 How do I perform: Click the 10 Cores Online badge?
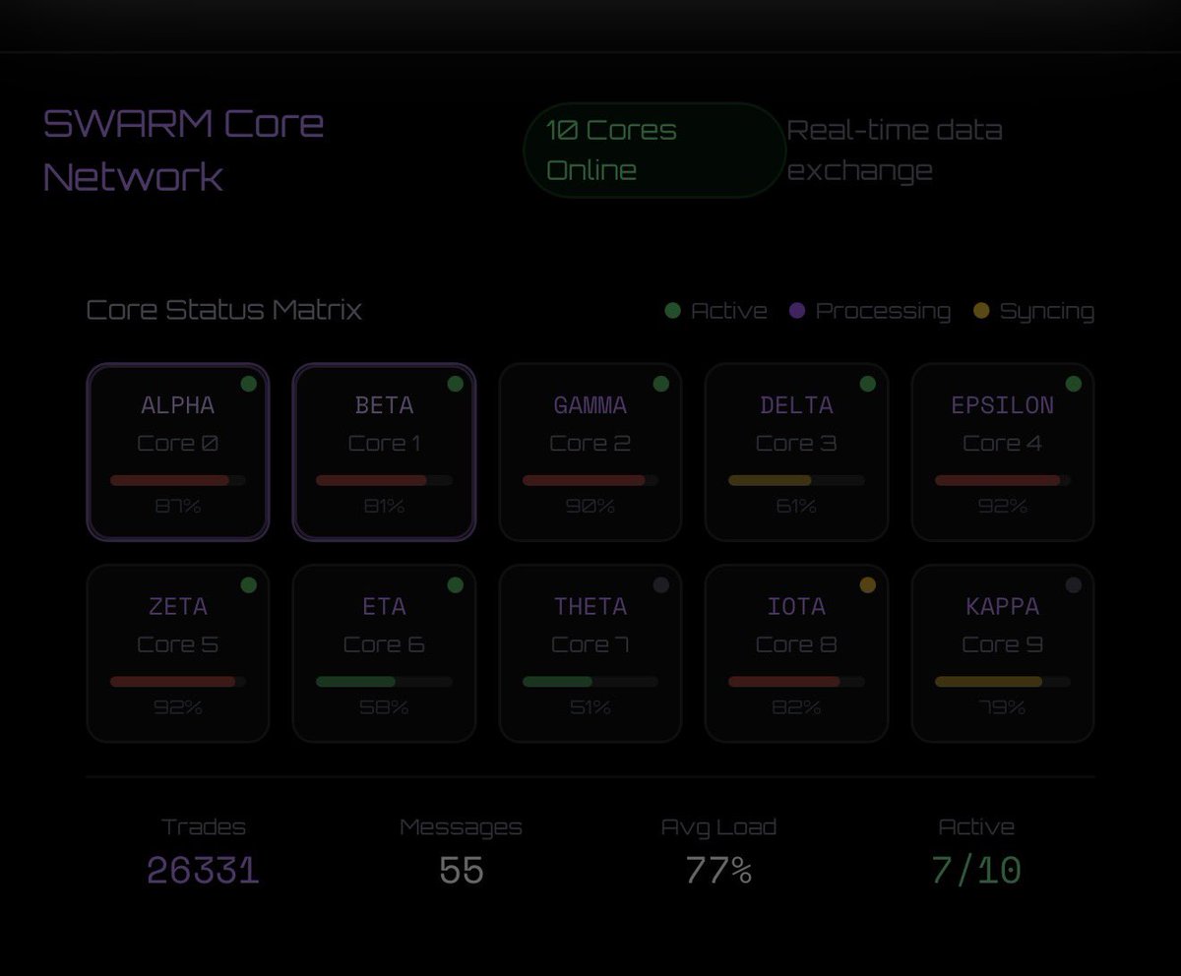coord(654,150)
